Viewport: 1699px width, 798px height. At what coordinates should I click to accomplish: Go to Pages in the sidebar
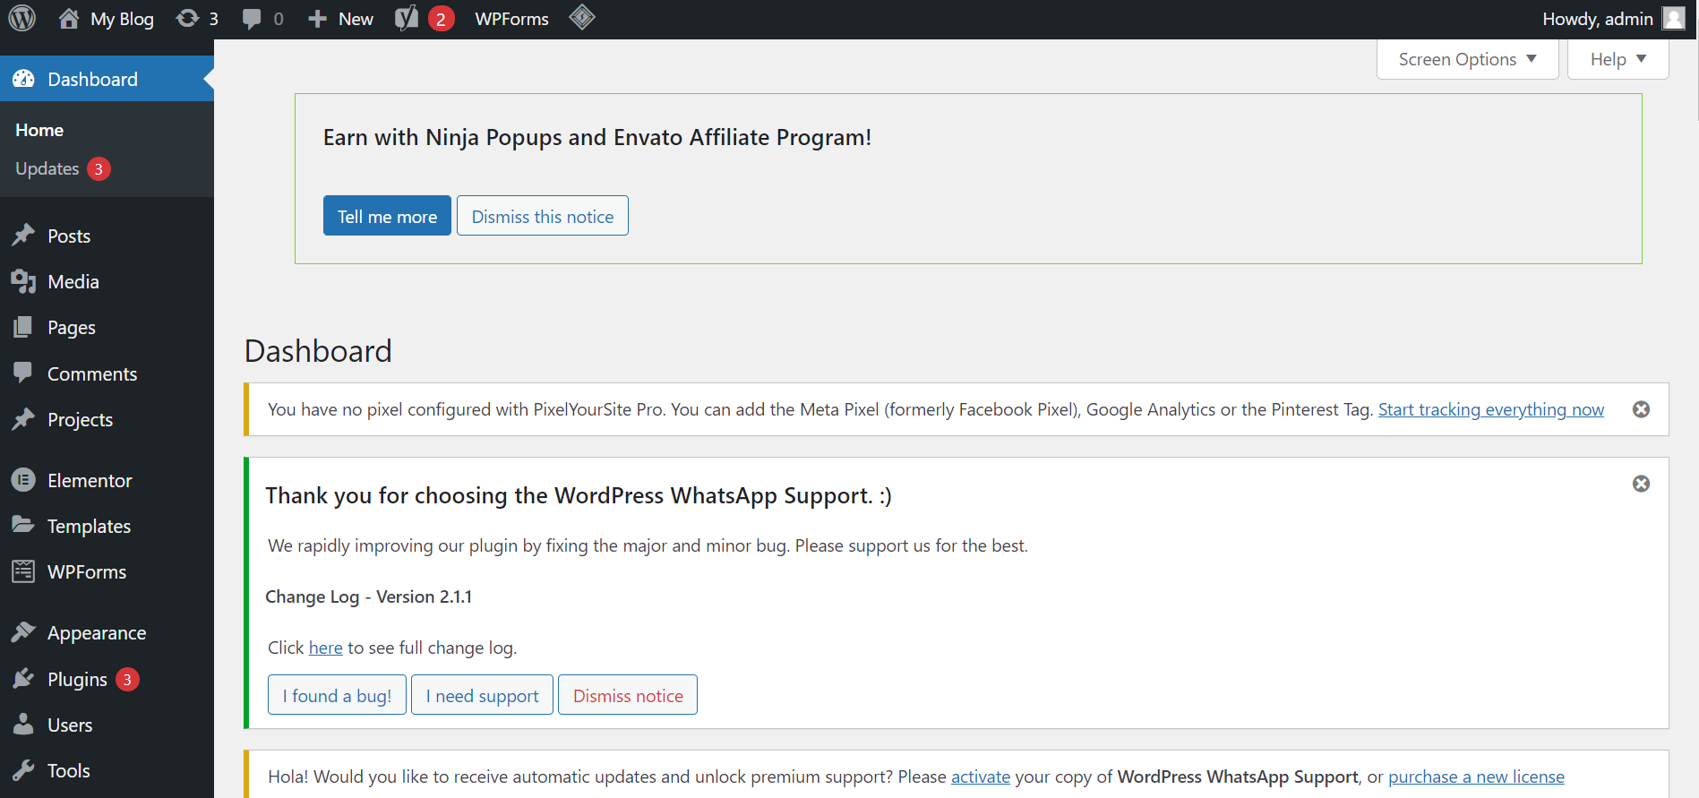72,327
